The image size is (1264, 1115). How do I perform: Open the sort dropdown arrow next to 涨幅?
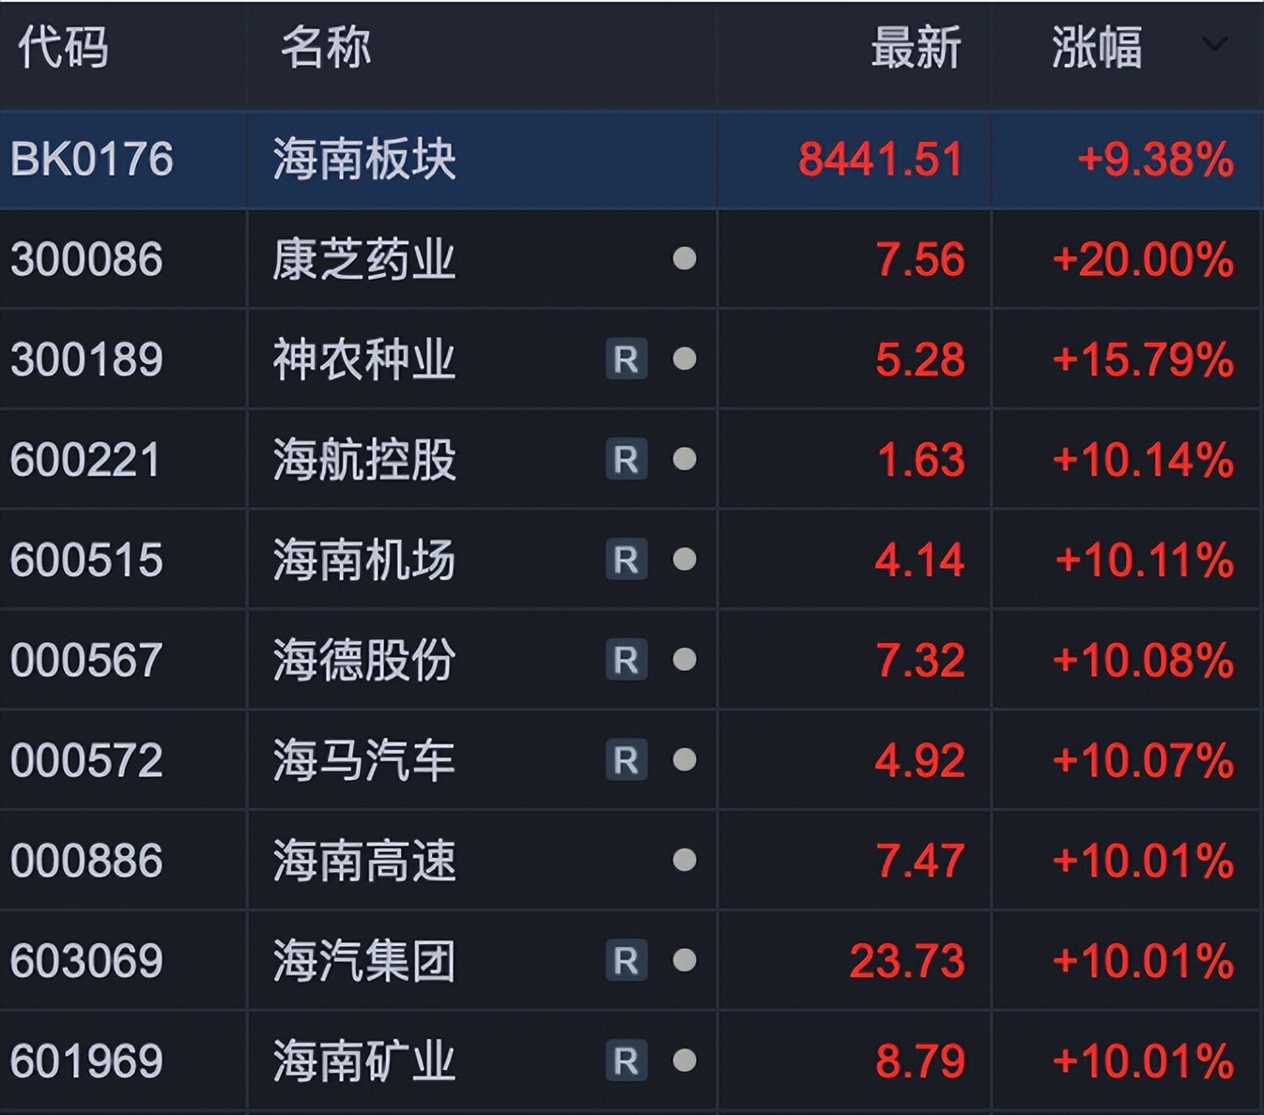click(1214, 45)
